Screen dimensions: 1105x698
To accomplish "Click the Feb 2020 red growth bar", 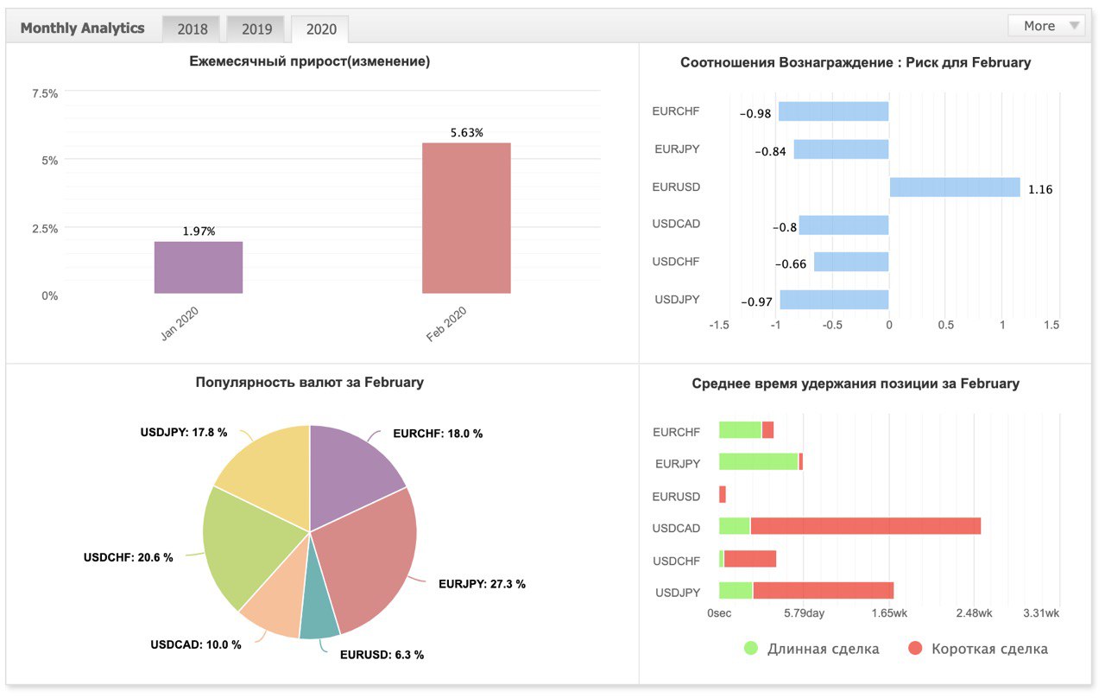I will point(466,219).
